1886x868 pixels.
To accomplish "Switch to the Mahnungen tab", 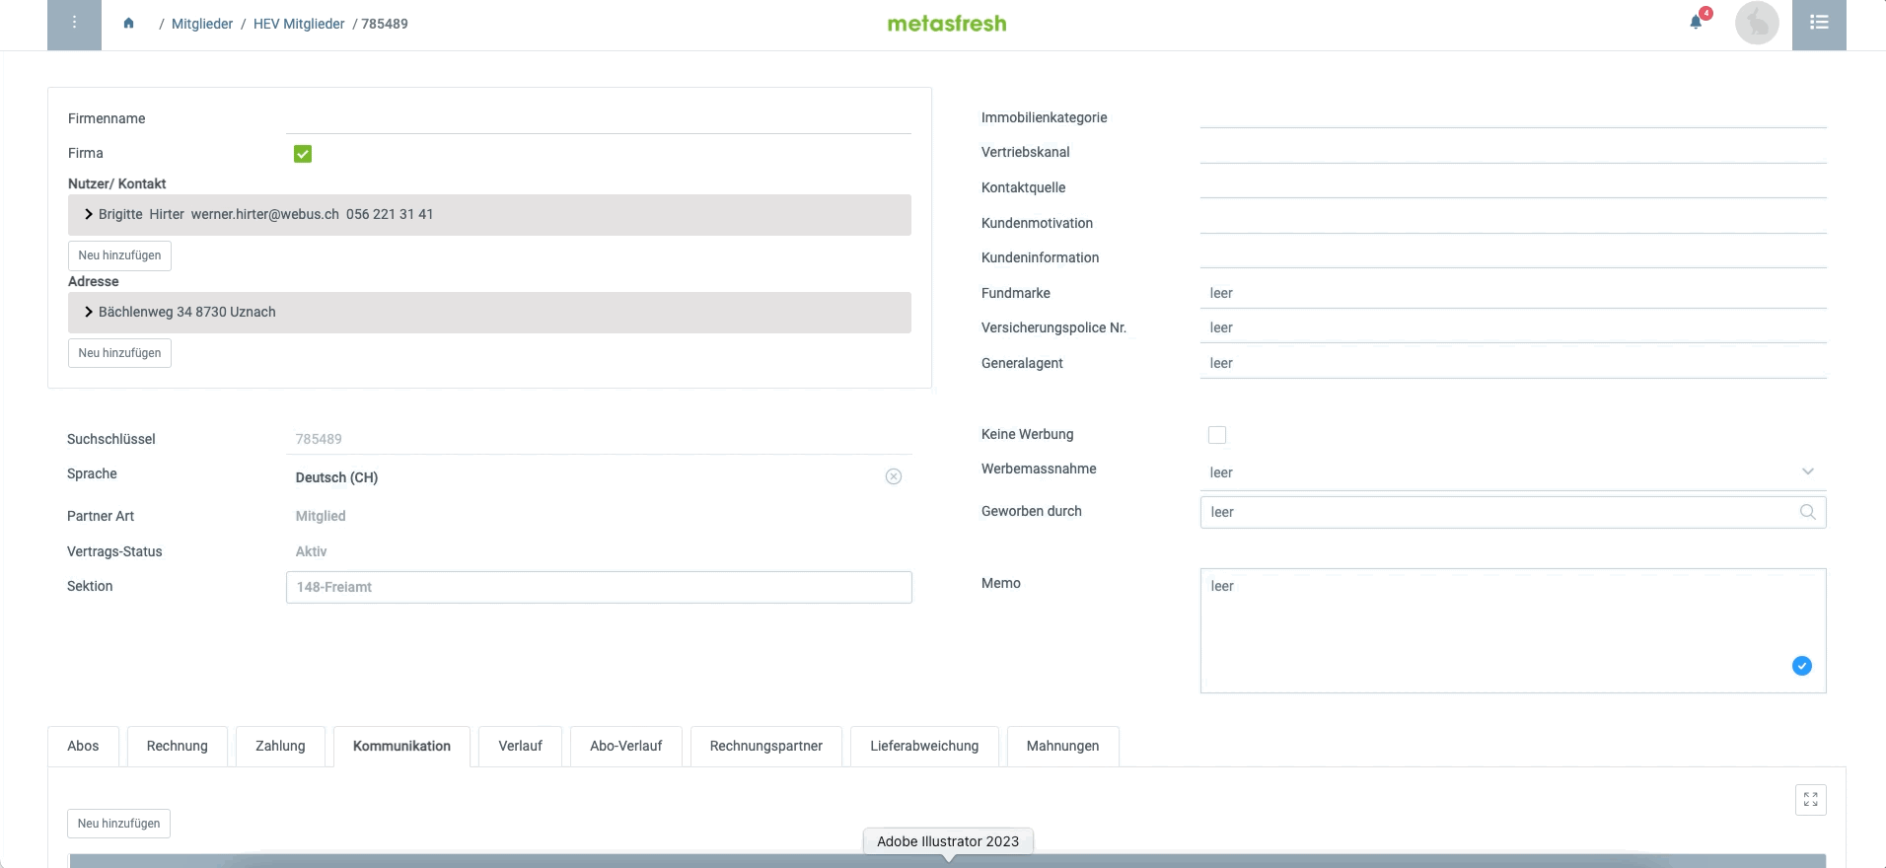I will (x=1062, y=746).
